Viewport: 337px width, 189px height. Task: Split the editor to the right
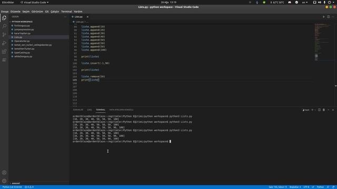(x=329, y=17)
